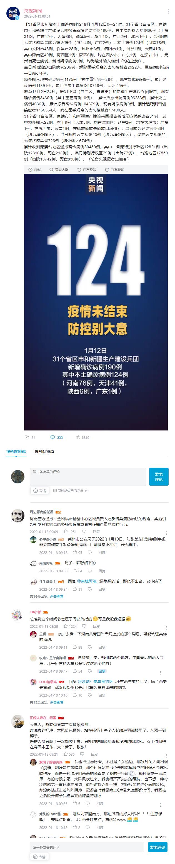Click the repost icon showing 34
The height and width of the screenshot is (864, 175).
(30, 437)
